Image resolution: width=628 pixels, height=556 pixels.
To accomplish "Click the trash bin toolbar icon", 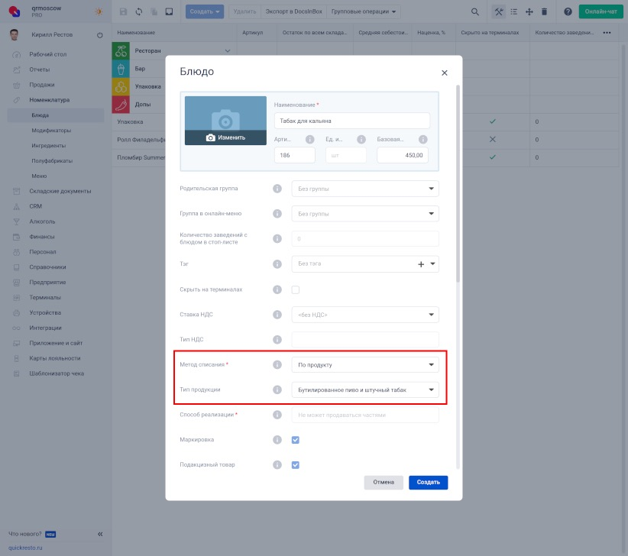I will (x=544, y=11).
